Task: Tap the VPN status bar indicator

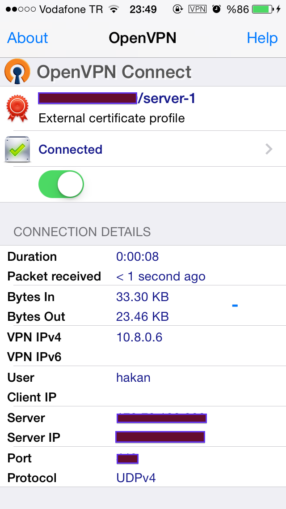Action: (x=197, y=9)
